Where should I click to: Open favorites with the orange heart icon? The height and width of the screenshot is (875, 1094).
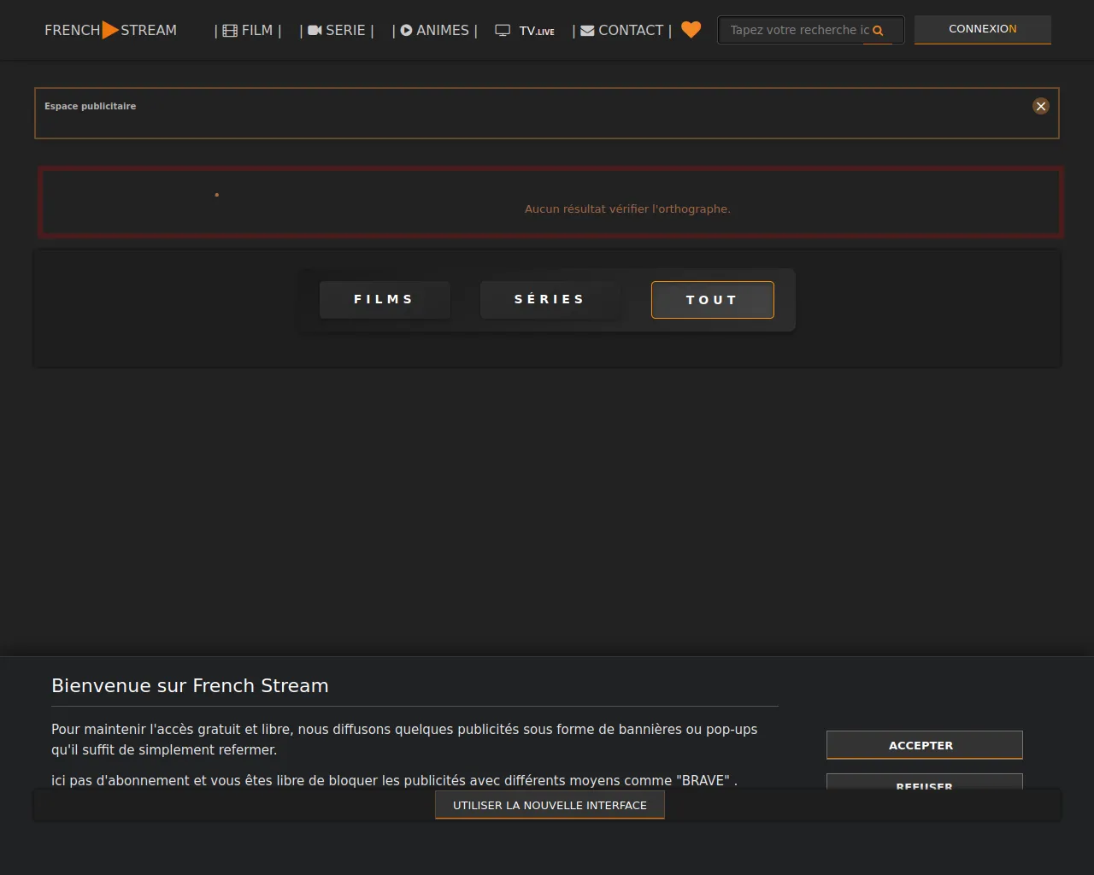click(691, 30)
